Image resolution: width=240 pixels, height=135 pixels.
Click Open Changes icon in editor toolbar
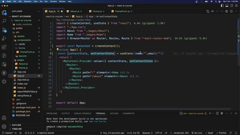[x=208, y=11]
